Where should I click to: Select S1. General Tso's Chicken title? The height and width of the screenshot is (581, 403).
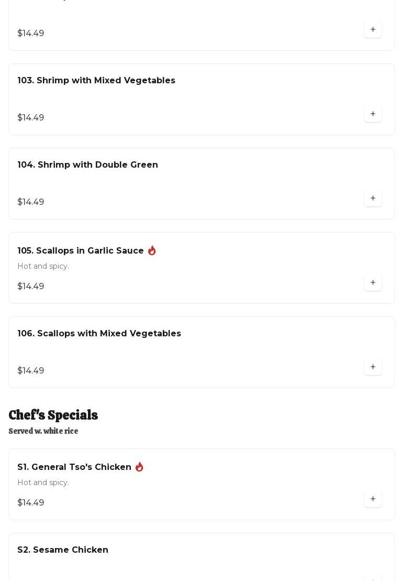click(74, 467)
